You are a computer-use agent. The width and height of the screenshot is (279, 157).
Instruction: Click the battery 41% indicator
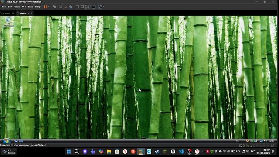[x=236, y=151]
